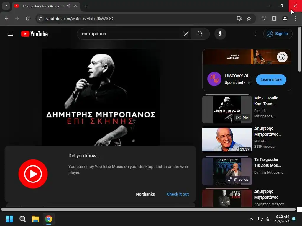Open the Mix - I Doulia Kani Tous title
Screen dimensions: 302x226
point(266,101)
